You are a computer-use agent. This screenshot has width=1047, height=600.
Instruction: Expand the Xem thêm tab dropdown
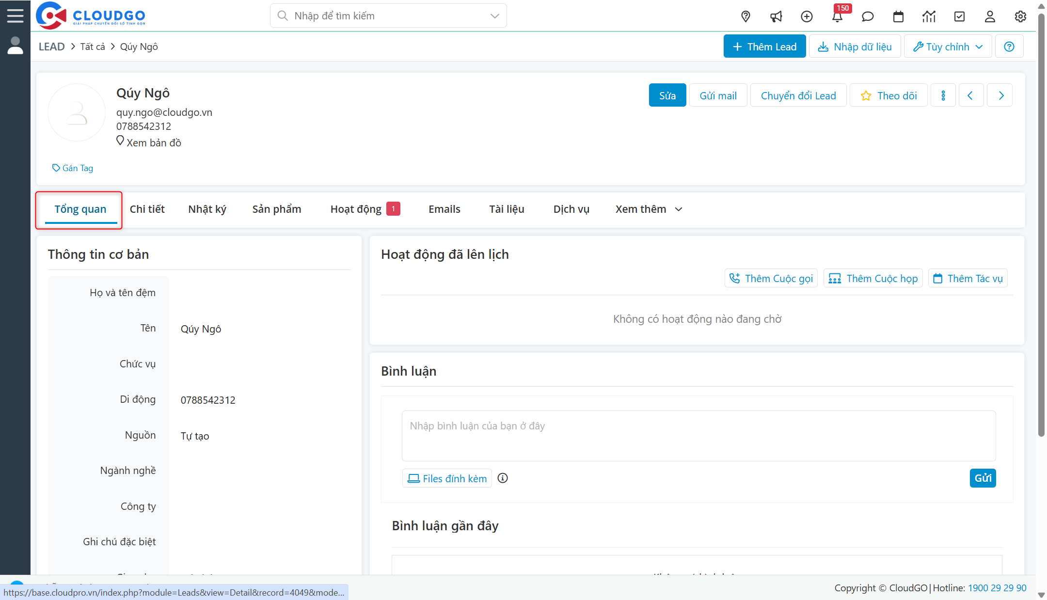click(x=649, y=209)
